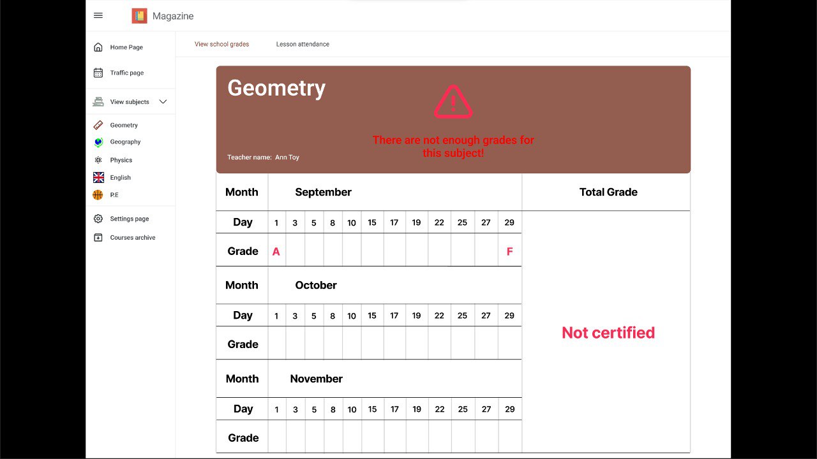Click teacher name Ann Toy
The height and width of the screenshot is (459, 817).
(287, 157)
